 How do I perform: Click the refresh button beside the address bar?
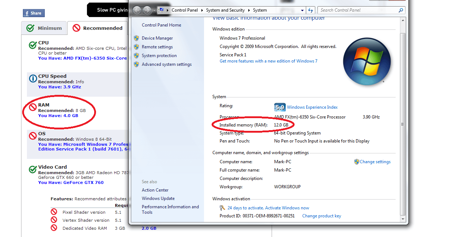pos(310,10)
